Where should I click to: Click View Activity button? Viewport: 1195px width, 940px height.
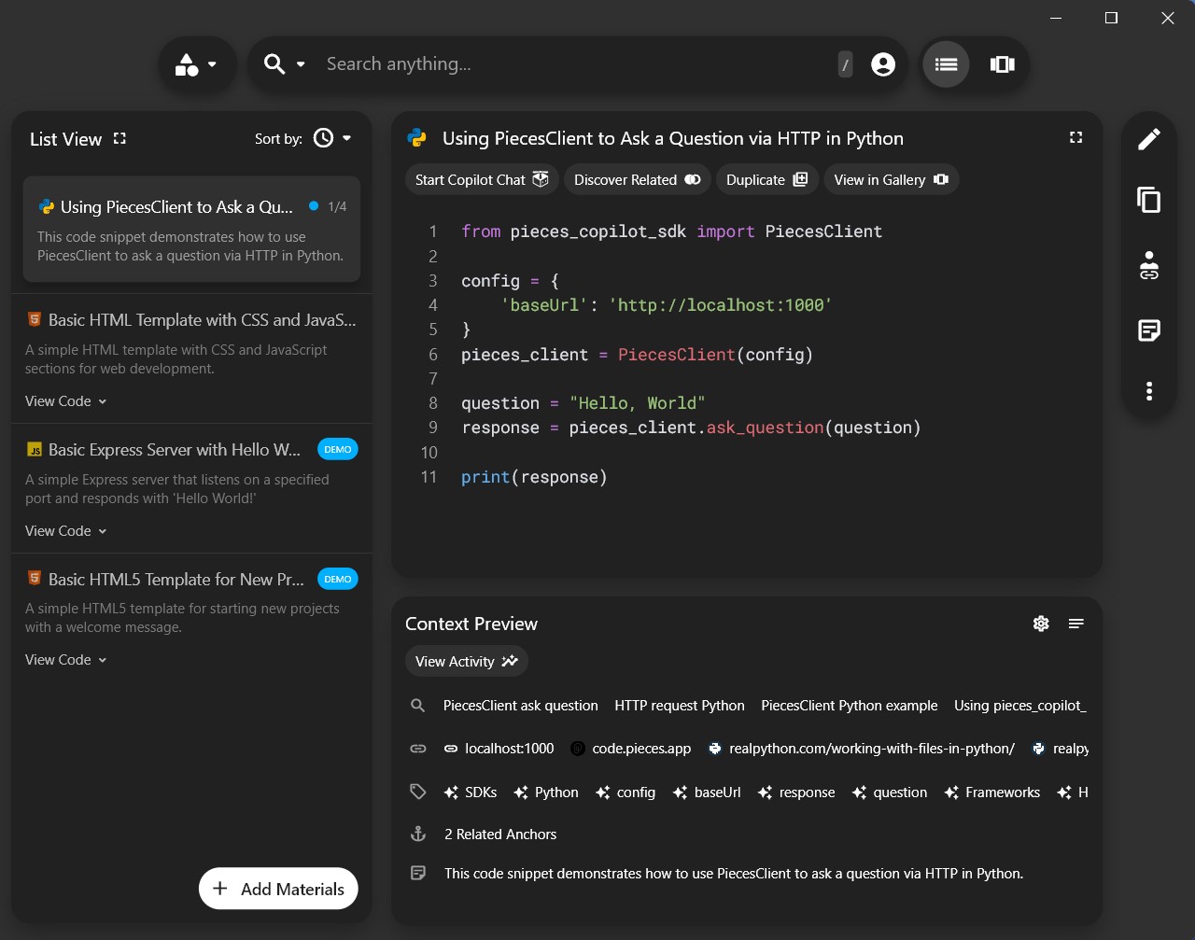(x=467, y=661)
